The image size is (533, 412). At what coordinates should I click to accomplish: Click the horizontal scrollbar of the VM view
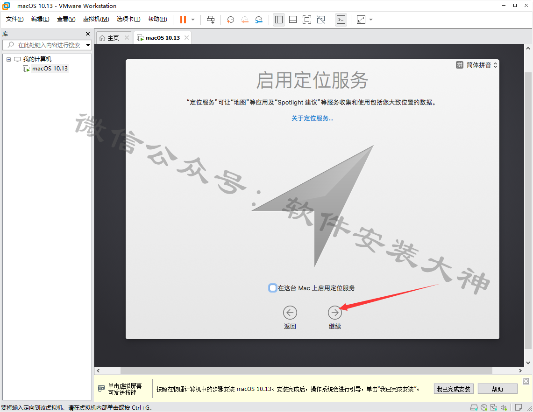(306, 370)
